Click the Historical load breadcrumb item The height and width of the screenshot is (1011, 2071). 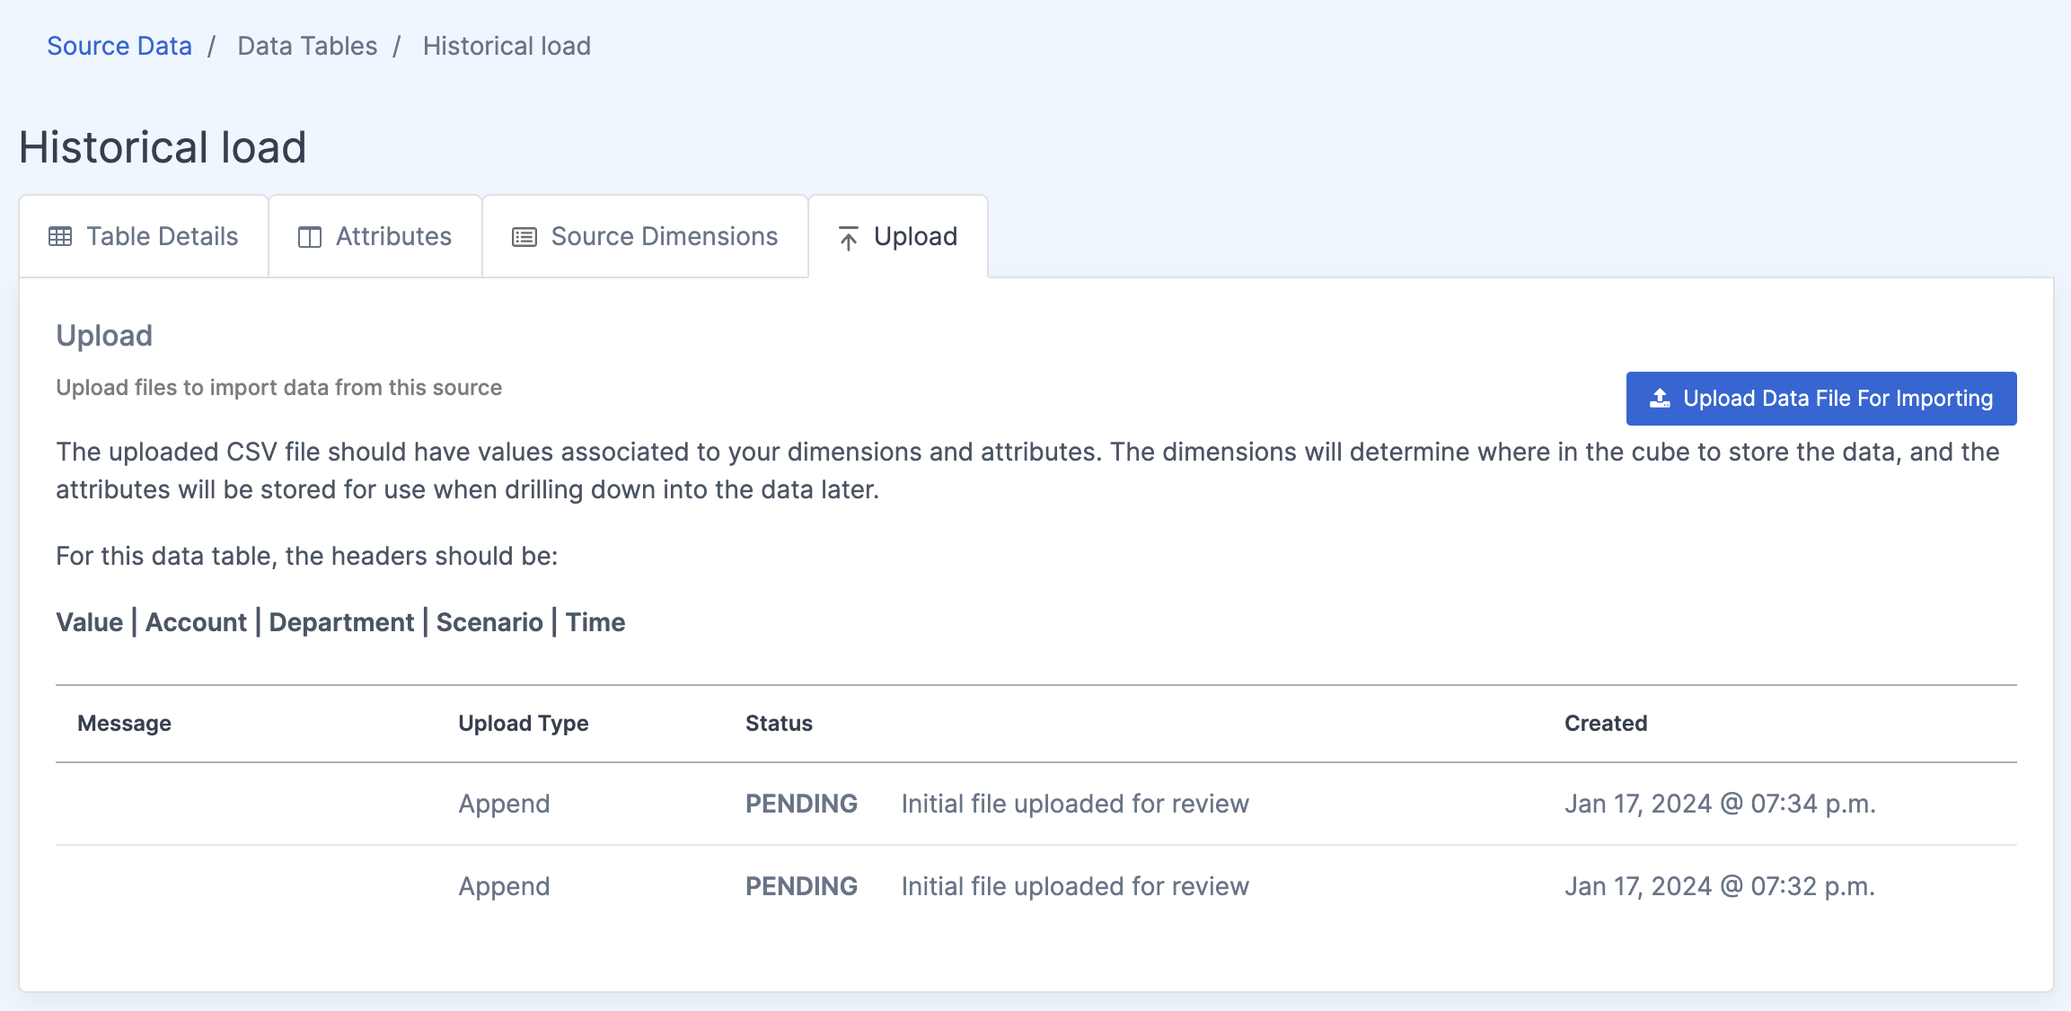[x=507, y=45]
